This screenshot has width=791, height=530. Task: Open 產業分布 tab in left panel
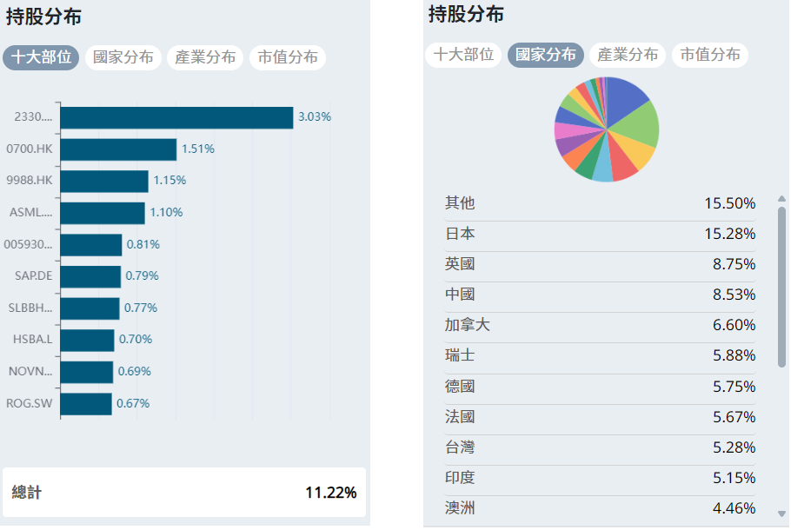205,58
